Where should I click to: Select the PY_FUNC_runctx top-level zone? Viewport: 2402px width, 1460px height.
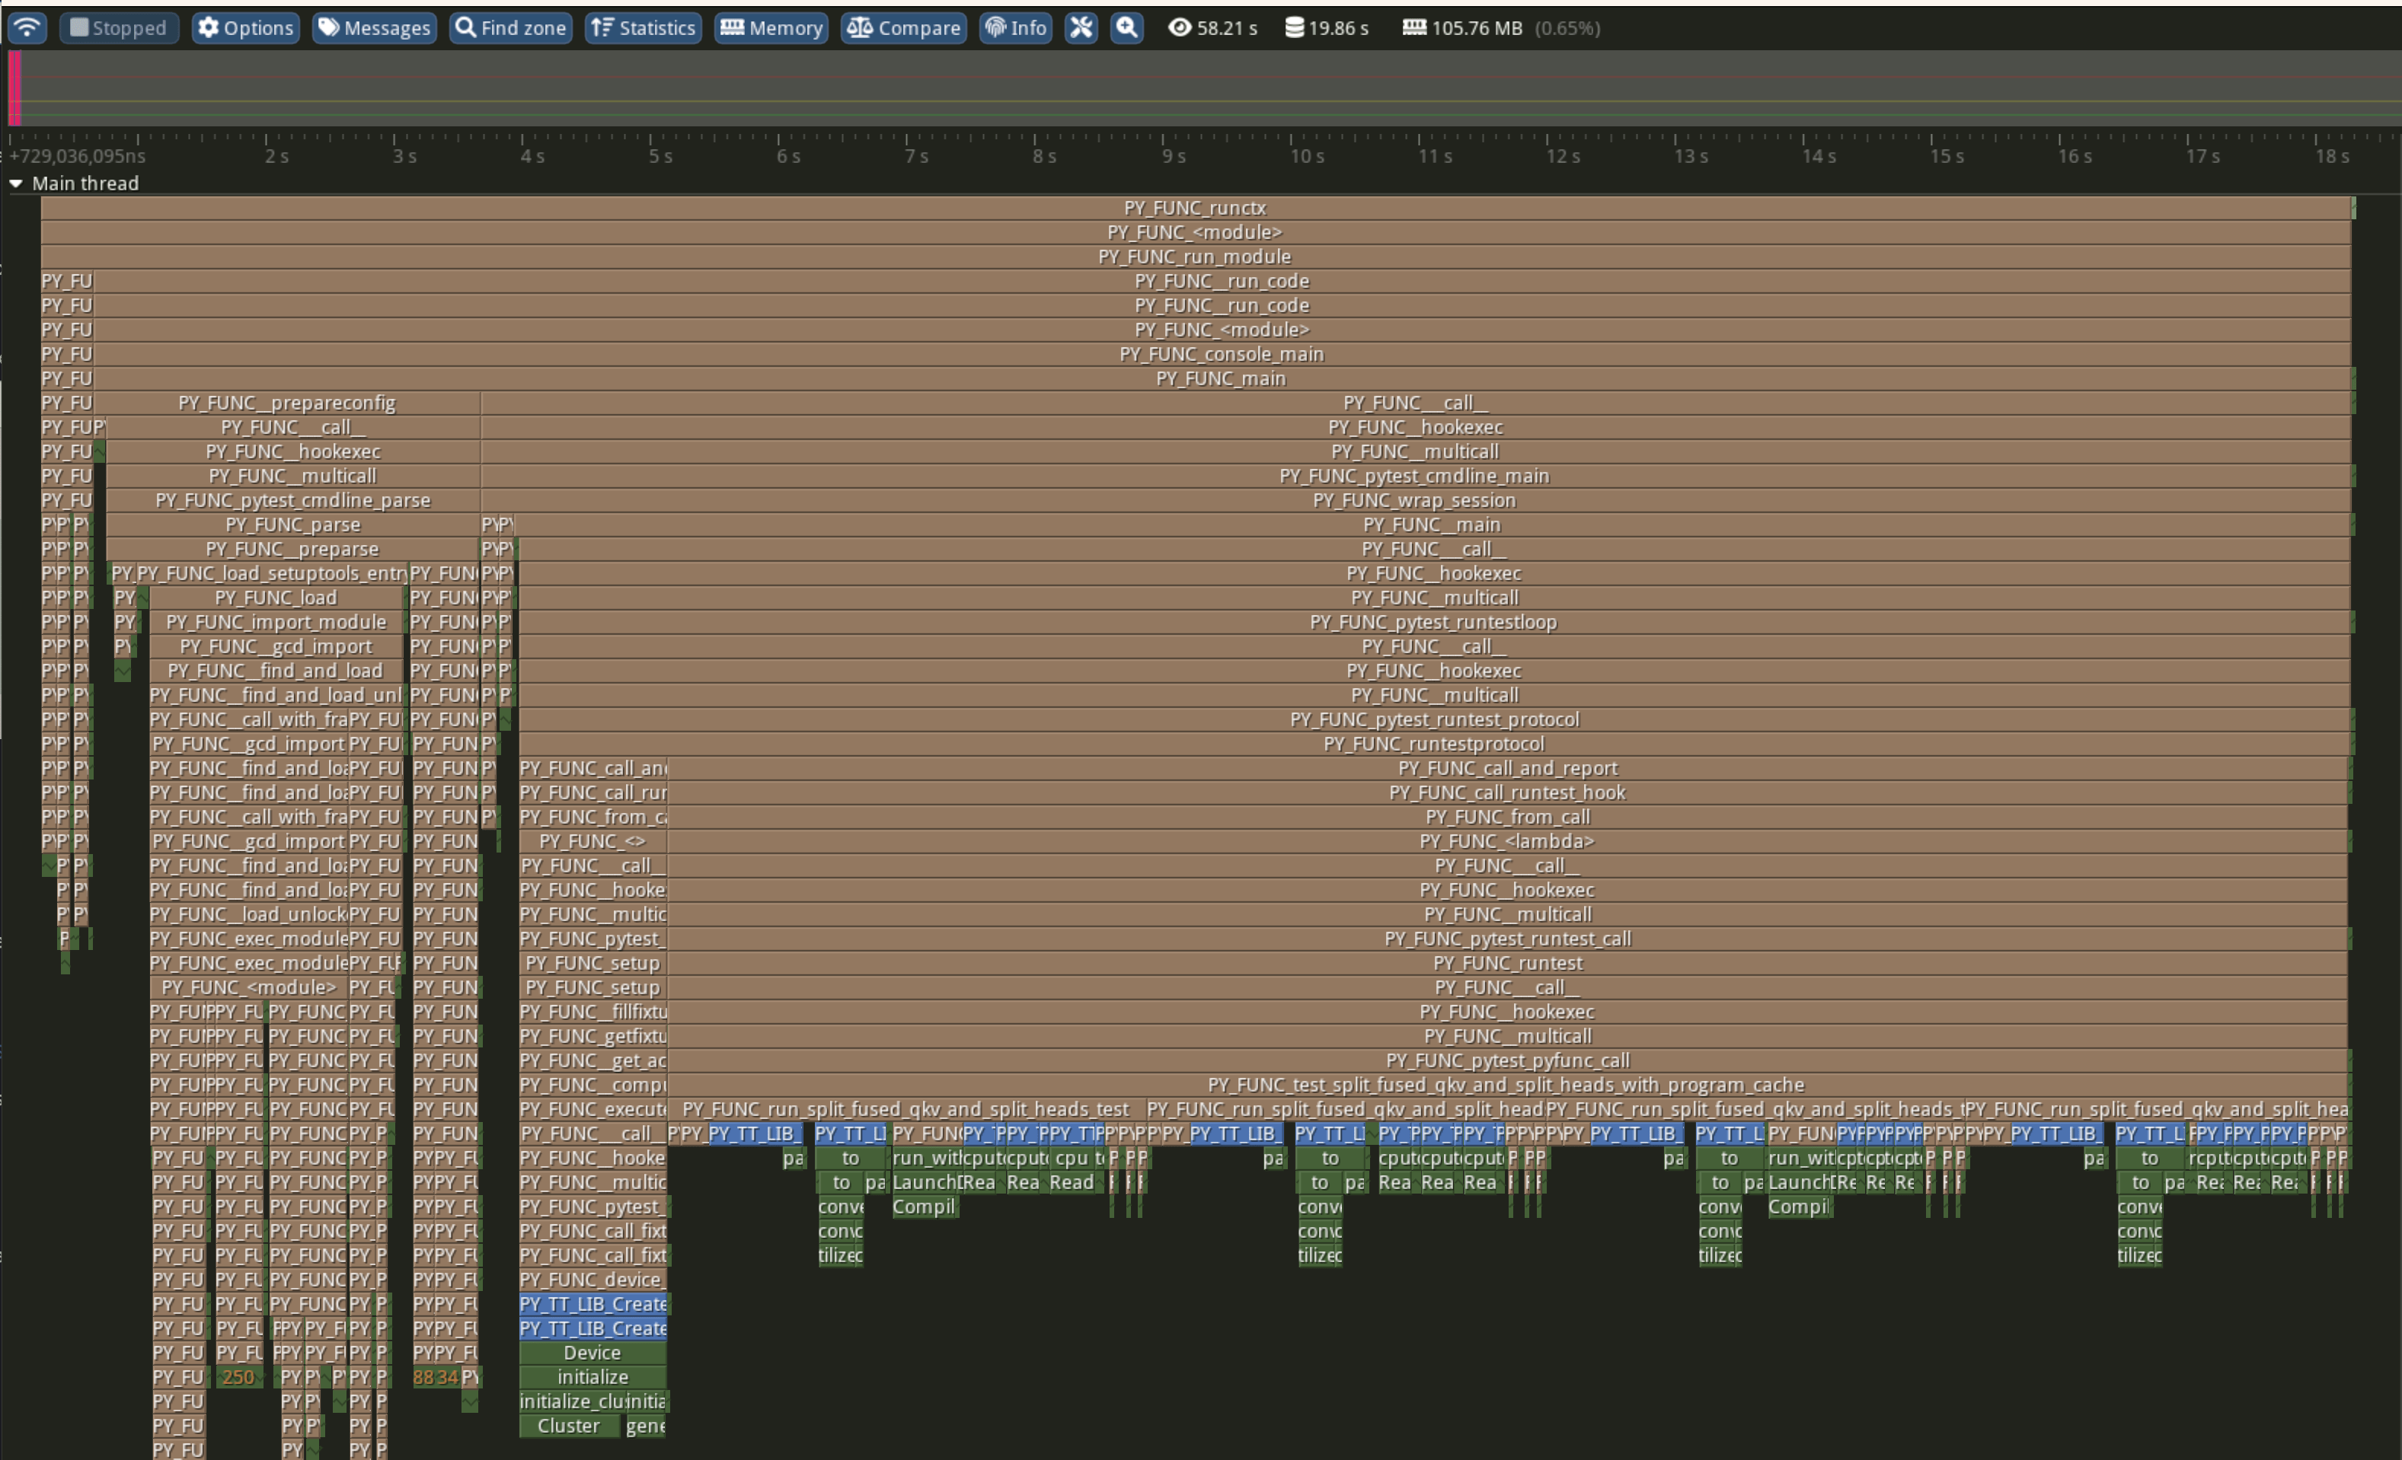point(1194,208)
